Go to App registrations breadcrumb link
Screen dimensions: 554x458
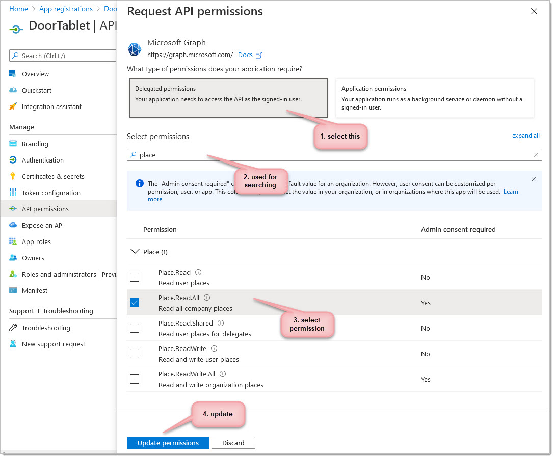coord(66,9)
